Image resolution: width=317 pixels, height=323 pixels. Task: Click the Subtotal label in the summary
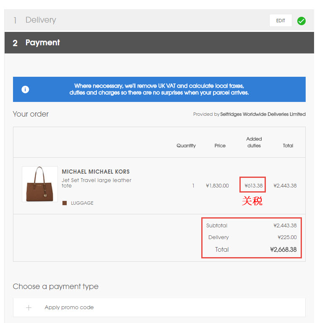click(x=217, y=226)
